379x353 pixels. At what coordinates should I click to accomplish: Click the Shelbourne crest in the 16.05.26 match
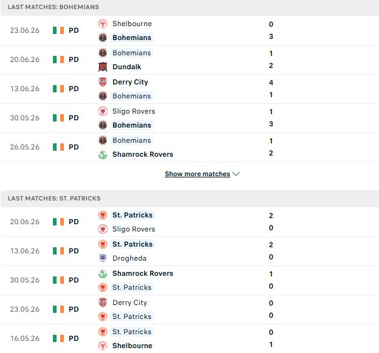tap(103, 346)
